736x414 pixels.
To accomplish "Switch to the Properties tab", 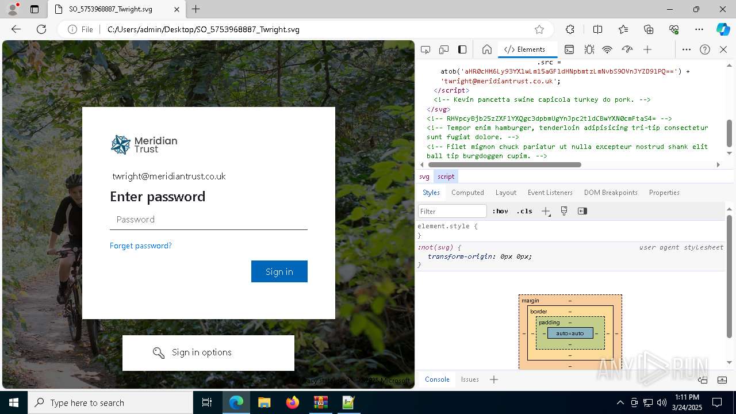I will click(x=664, y=193).
